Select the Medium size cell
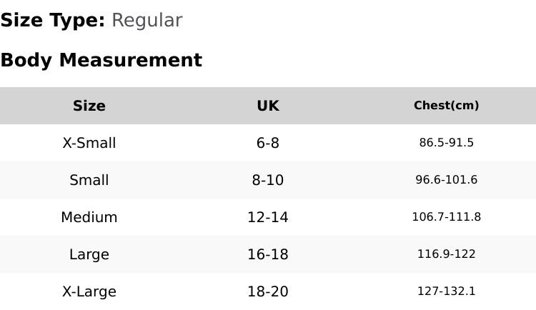The width and height of the screenshot is (536, 310). [x=89, y=217]
